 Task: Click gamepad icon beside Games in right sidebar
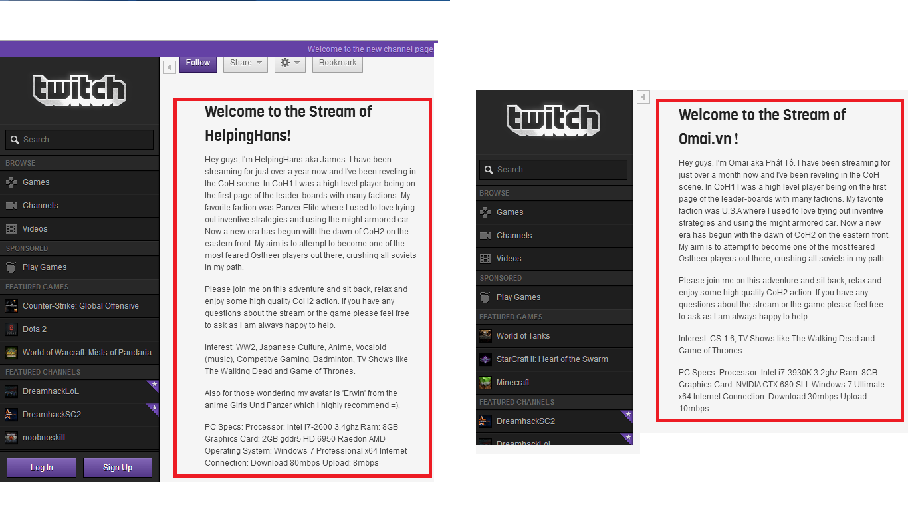(x=485, y=212)
